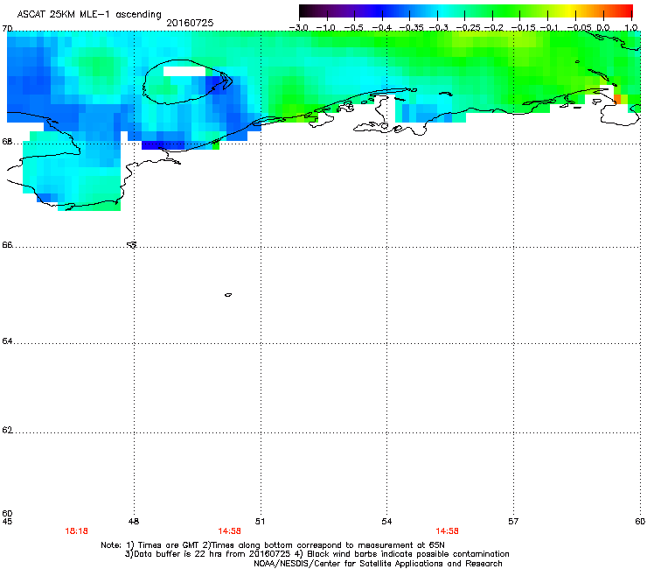Image resolution: width=647 pixels, height=569 pixels.
Task: Click red "14:58" time beside the 51 label
Action: coord(229,531)
